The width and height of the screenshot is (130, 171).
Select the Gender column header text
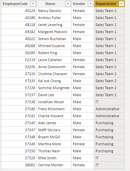click(x=79, y=4)
